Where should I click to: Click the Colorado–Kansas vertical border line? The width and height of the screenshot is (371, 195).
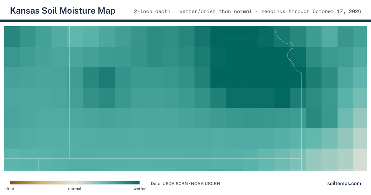pos(70,92)
